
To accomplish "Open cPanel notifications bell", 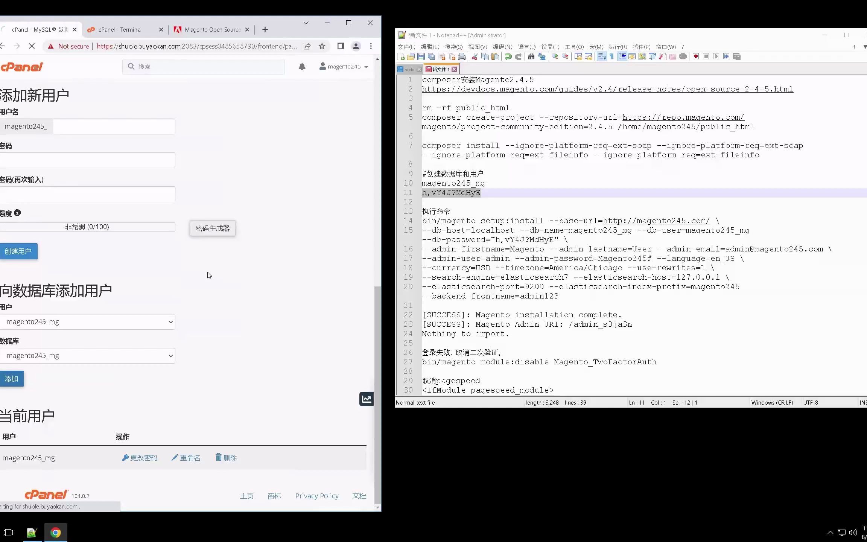I will (302, 67).
